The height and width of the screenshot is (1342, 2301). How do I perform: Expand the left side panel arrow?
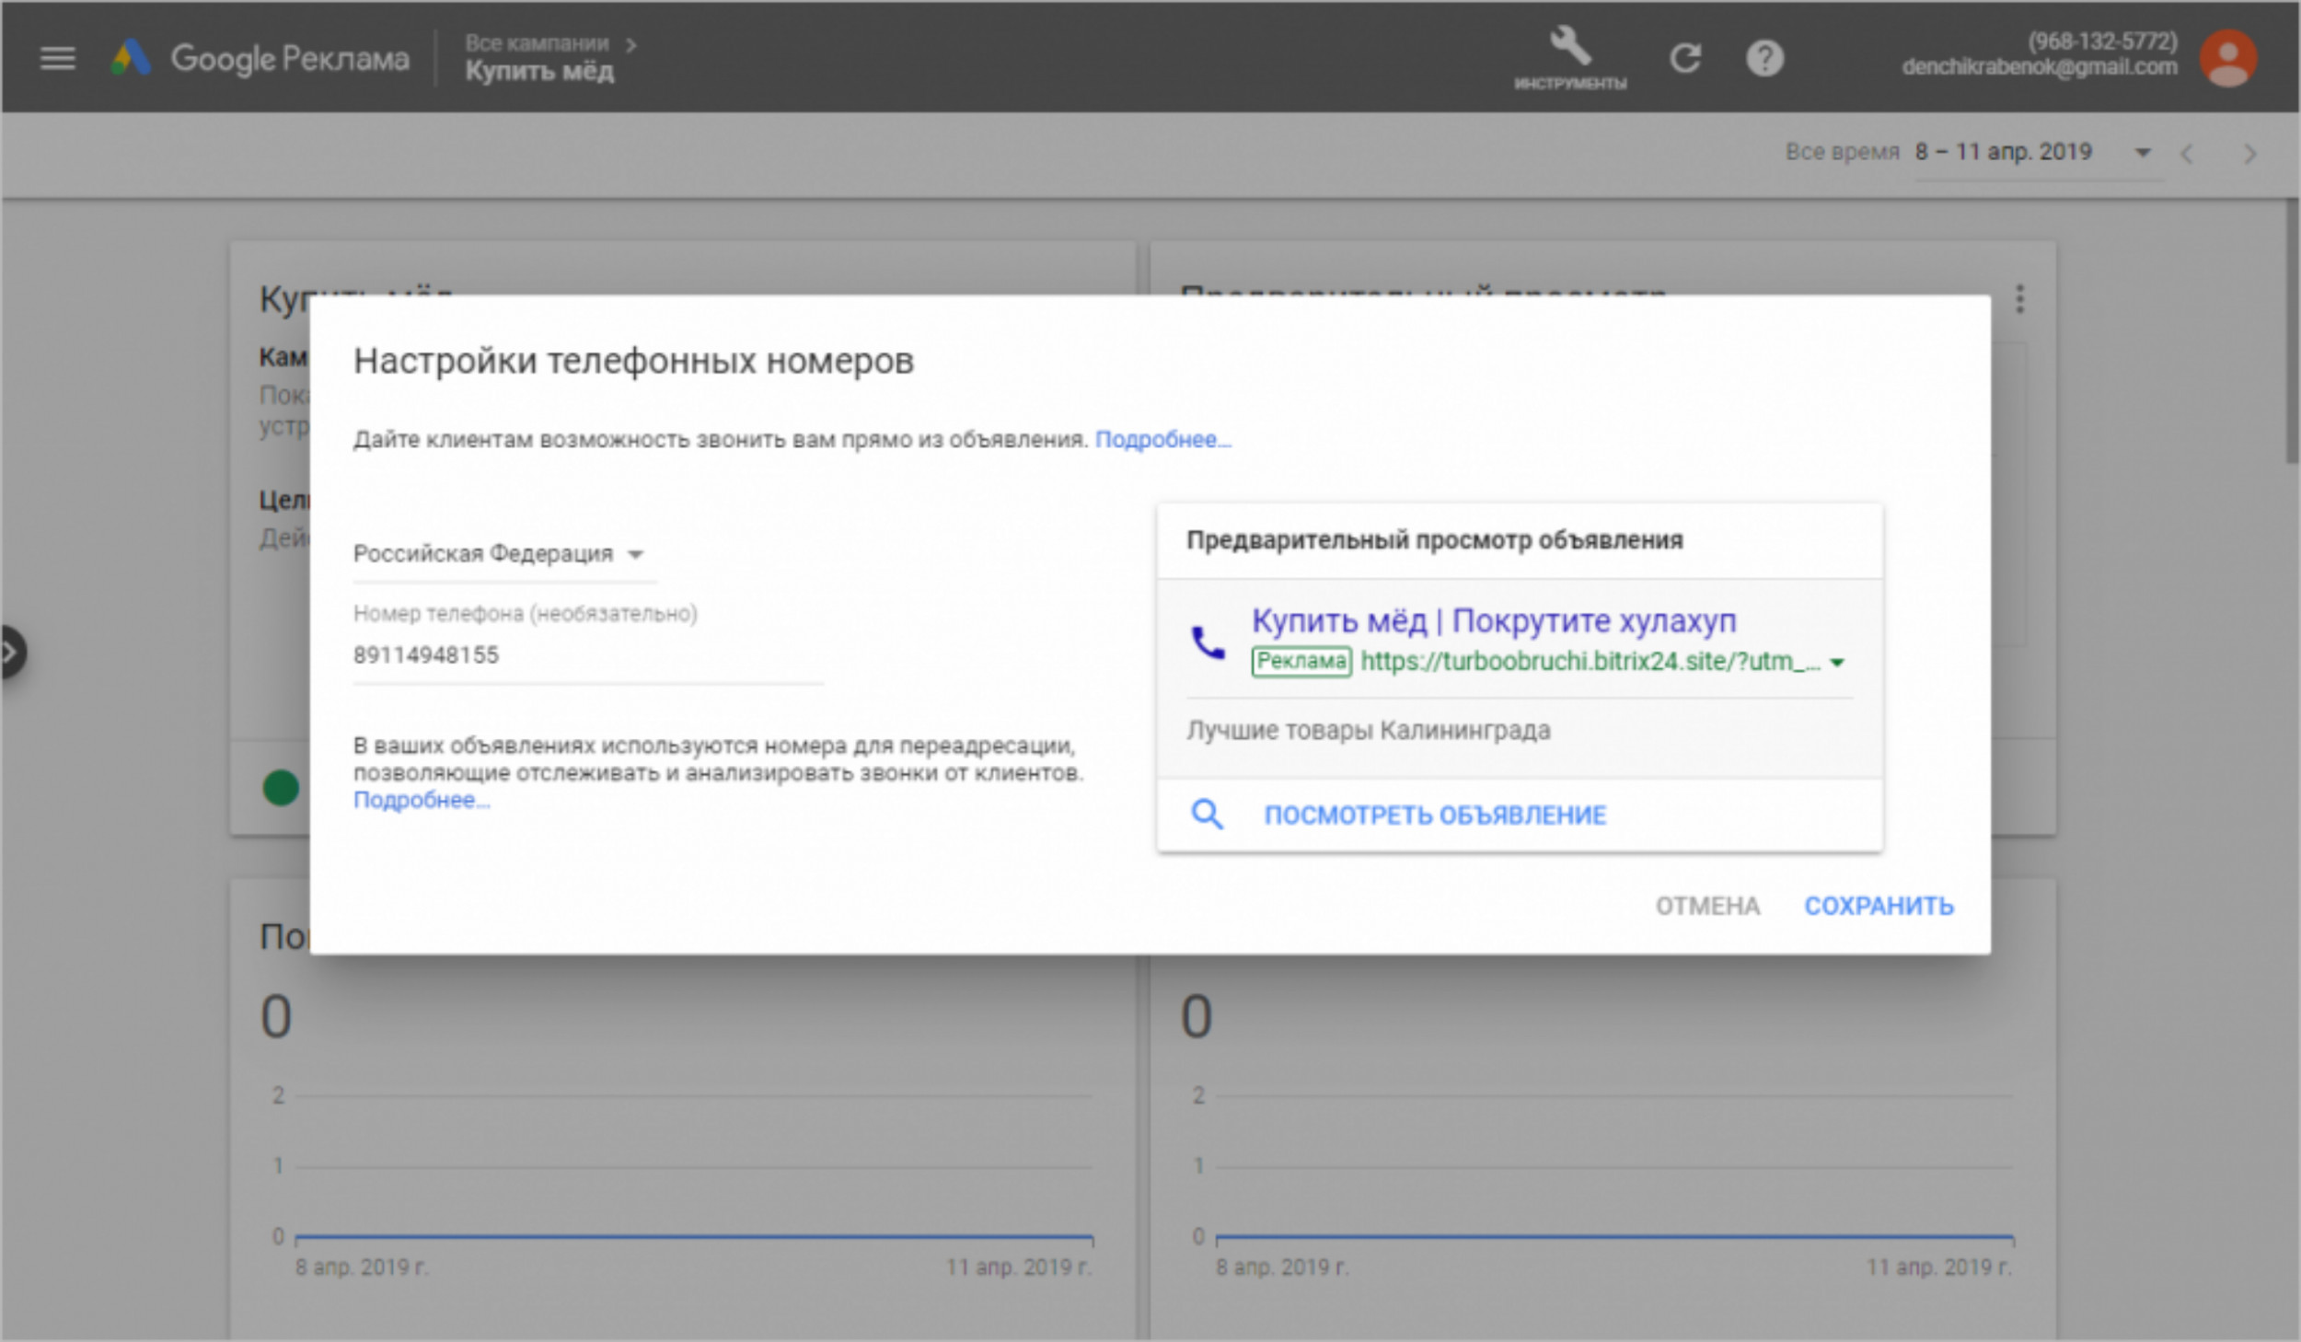[x=11, y=653]
